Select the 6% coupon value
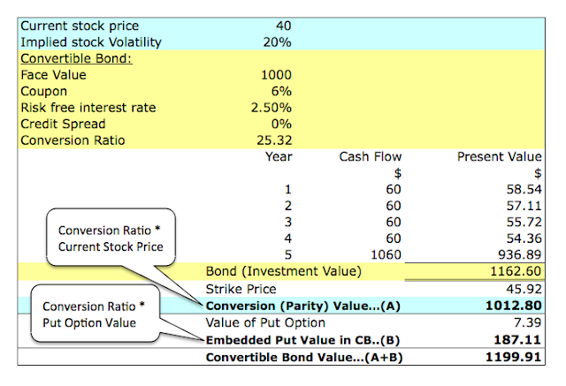Screen dimensions: 566x386 coord(281,91)
